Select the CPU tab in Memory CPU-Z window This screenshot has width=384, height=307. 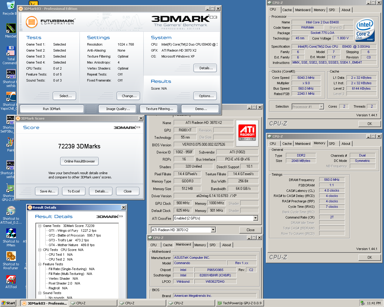tap(273, 144)
